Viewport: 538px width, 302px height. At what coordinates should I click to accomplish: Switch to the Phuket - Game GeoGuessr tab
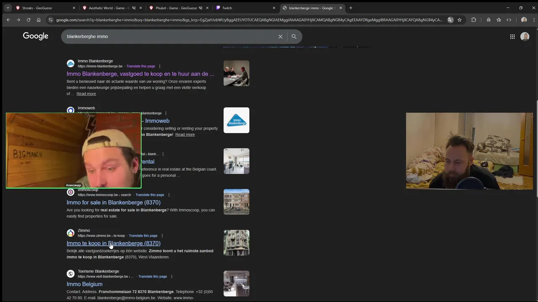click(179, 8)
